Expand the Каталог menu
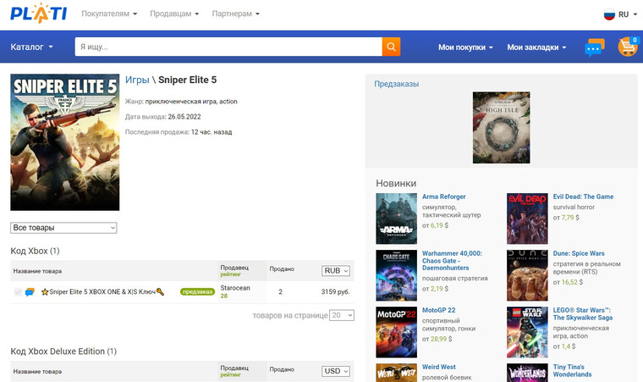Screen dimensions: 643x382 click(31, 47)
